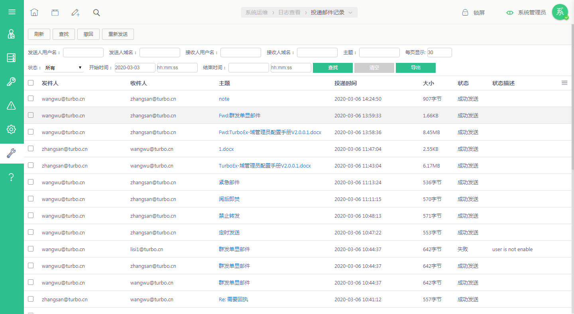Screen dimensions: 574x314
Task: Expand the 投递邮件记录 breadcrumb dropdown
Action: pyautogui.click(x=350, y=12)
